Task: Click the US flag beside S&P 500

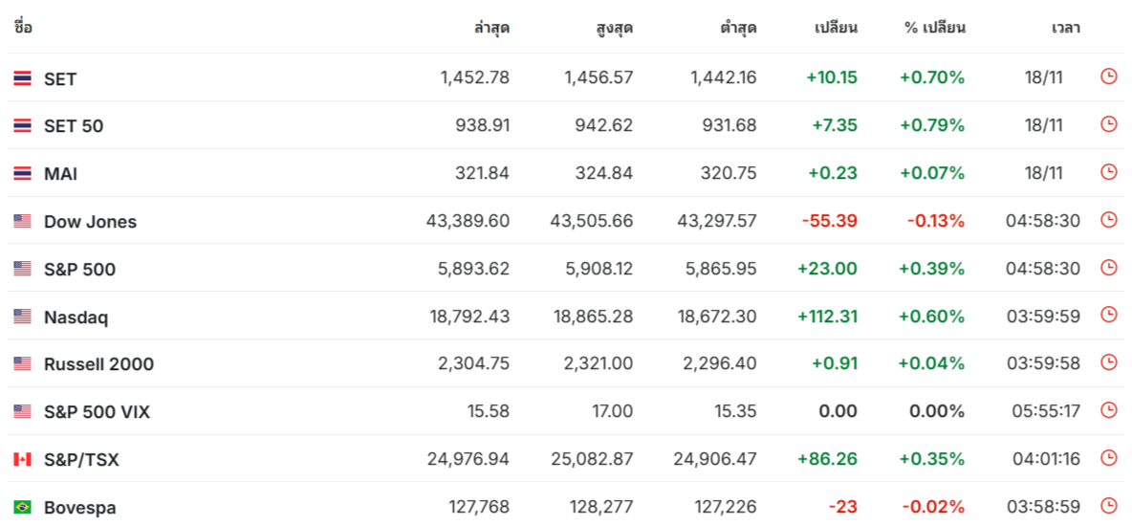Action: pyautogui.click(x=22, y=269)
